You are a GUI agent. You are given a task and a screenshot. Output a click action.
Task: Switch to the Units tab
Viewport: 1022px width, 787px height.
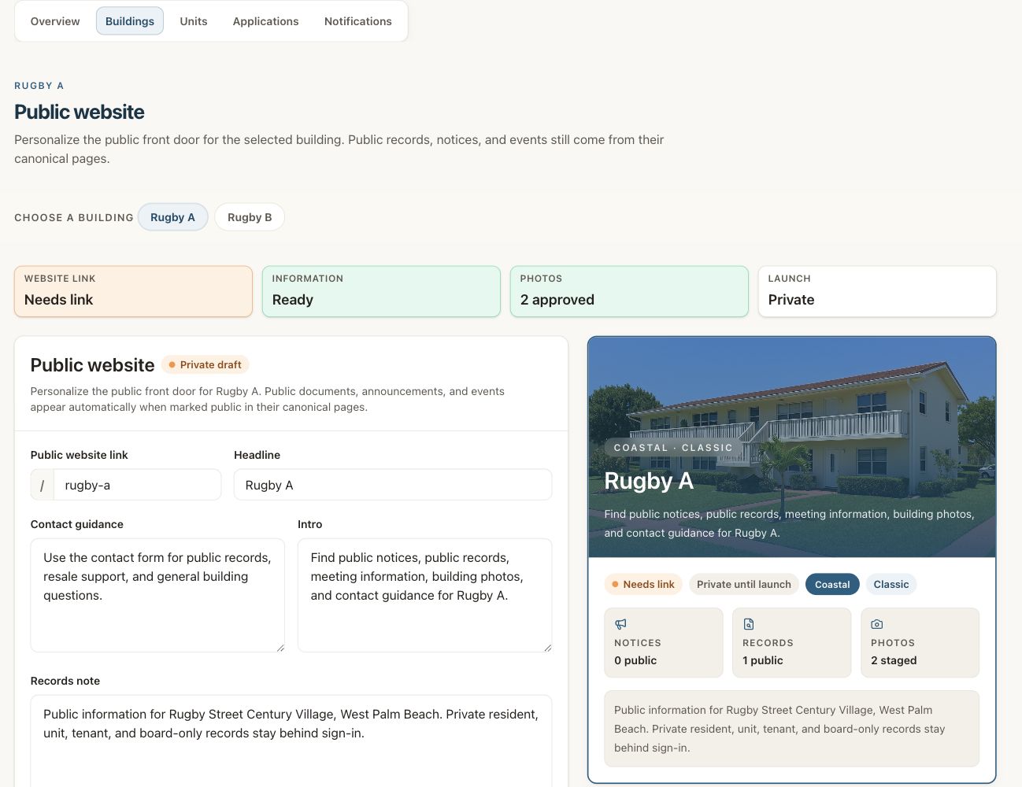pos(194,21)
